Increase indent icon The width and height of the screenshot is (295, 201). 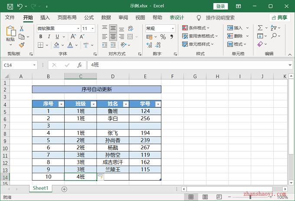(x=113, y=45)
